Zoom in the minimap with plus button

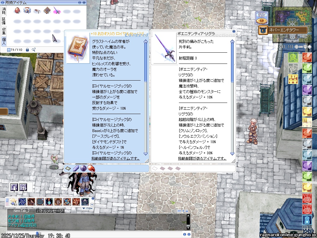[297, 47]
